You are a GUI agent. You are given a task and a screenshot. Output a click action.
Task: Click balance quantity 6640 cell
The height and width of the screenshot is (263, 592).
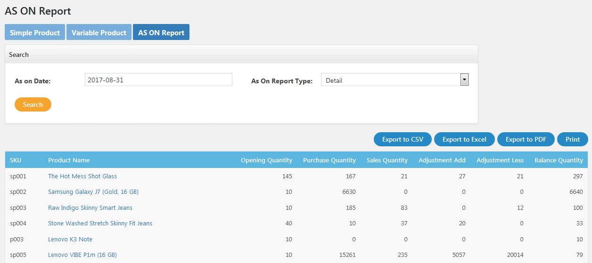tap(576, 191)
